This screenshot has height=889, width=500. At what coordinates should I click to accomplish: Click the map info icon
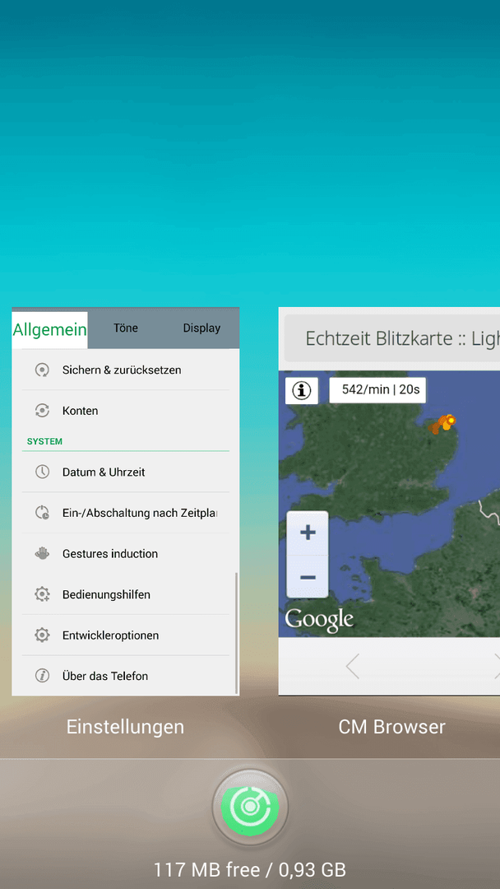302,391
